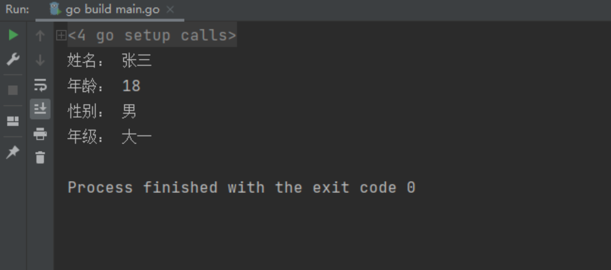Click the down arrow navigation icon
The height and width of the screenshot is (270, 611).
coord(40,60)
